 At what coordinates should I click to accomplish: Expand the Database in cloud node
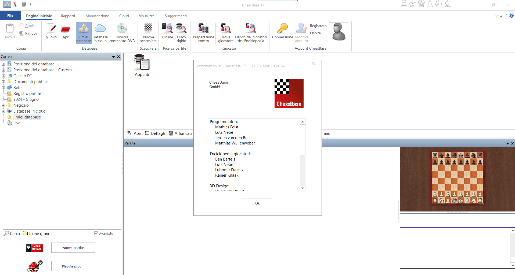[x=3, y=111]
